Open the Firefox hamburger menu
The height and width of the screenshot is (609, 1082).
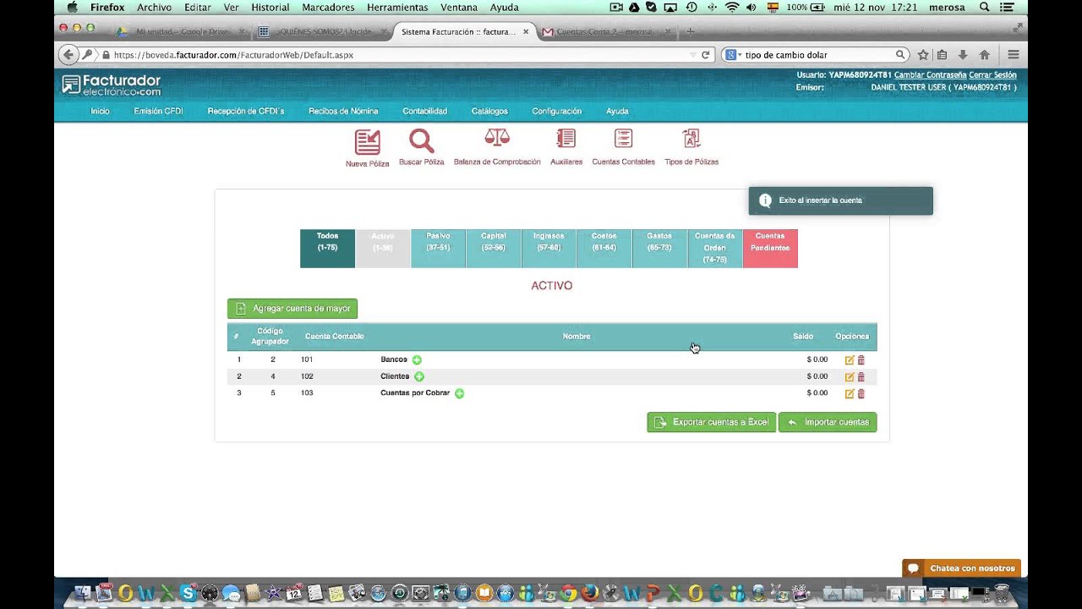(1013, 55)
